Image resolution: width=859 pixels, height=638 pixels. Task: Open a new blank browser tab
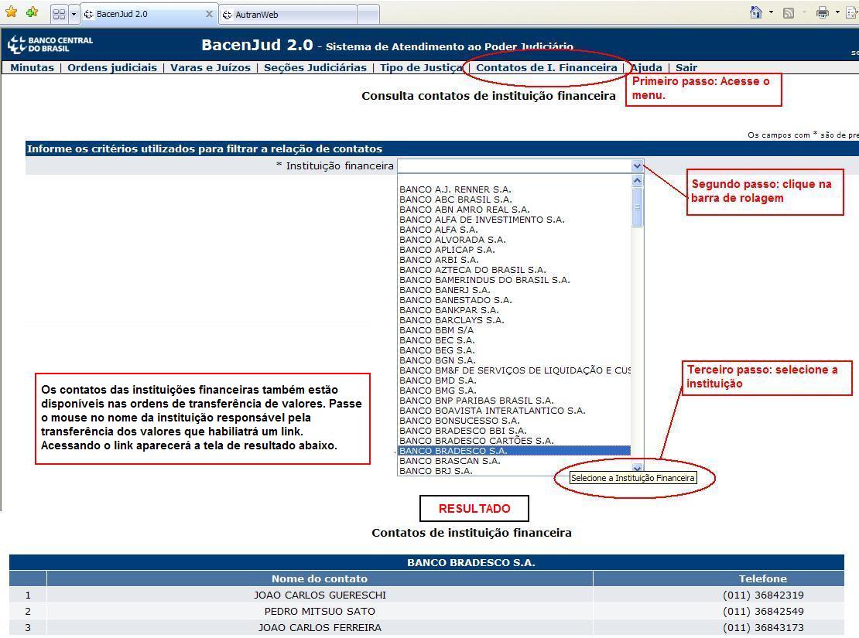tap(368, 15)
